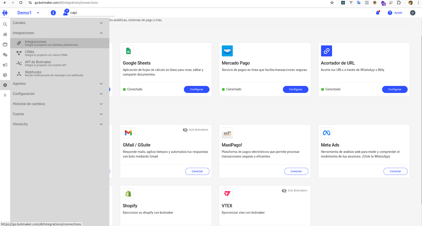
Task: Open browser extensions puzzle icon
Action: pyautogui.click(x=399, y=3)
